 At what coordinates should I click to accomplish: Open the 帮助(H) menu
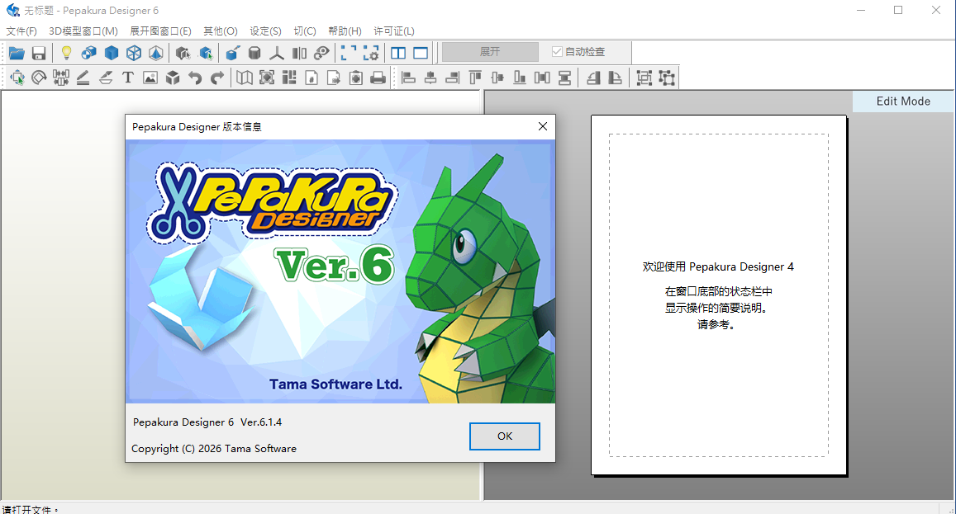tap(345, 31)
